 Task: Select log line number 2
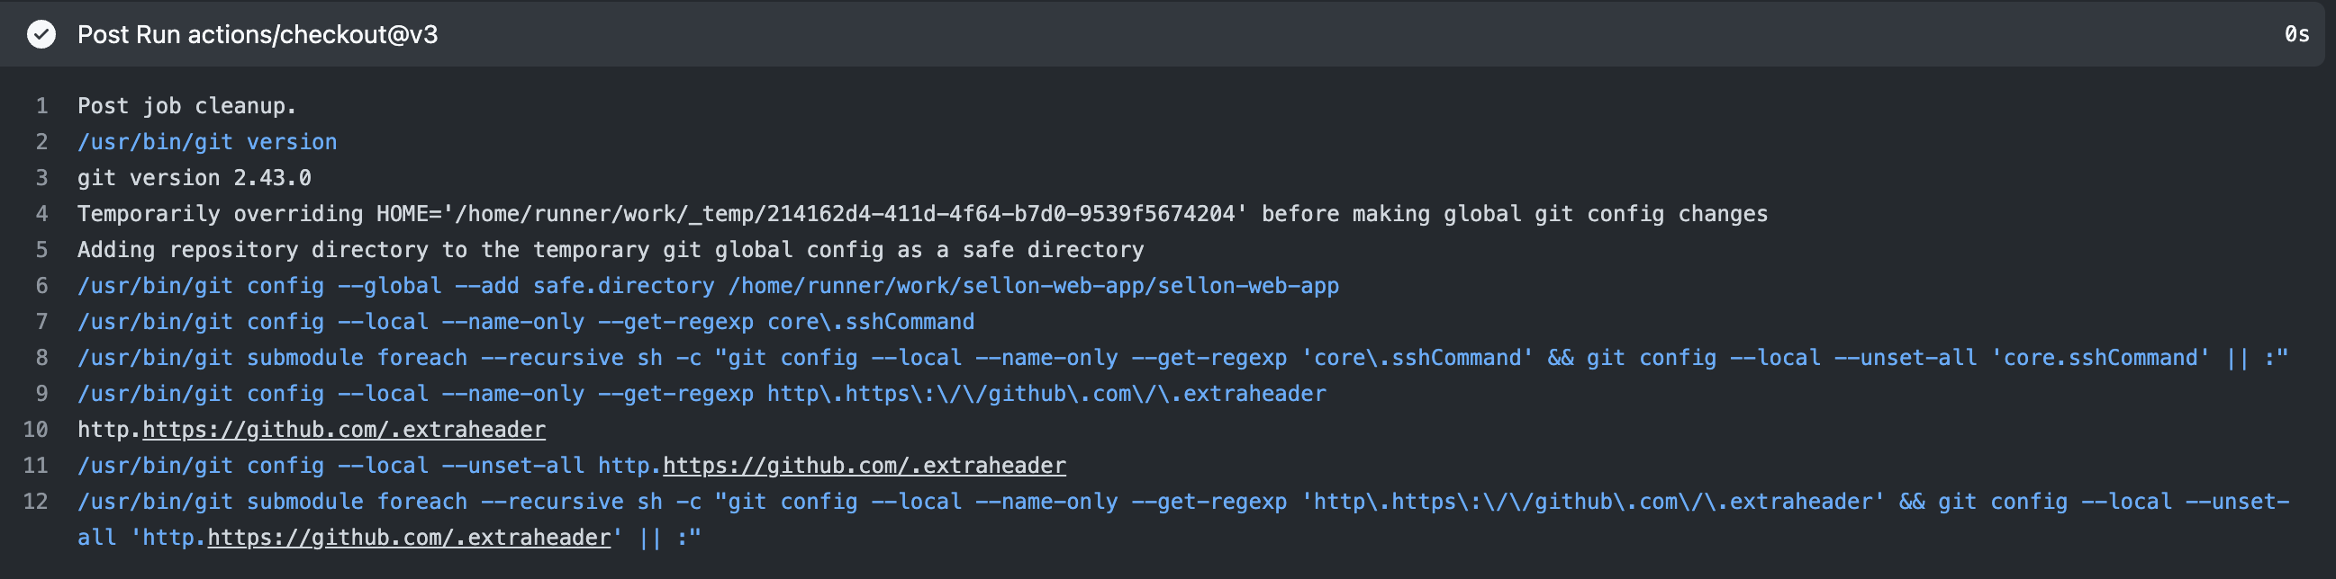(x=41, y=142)
